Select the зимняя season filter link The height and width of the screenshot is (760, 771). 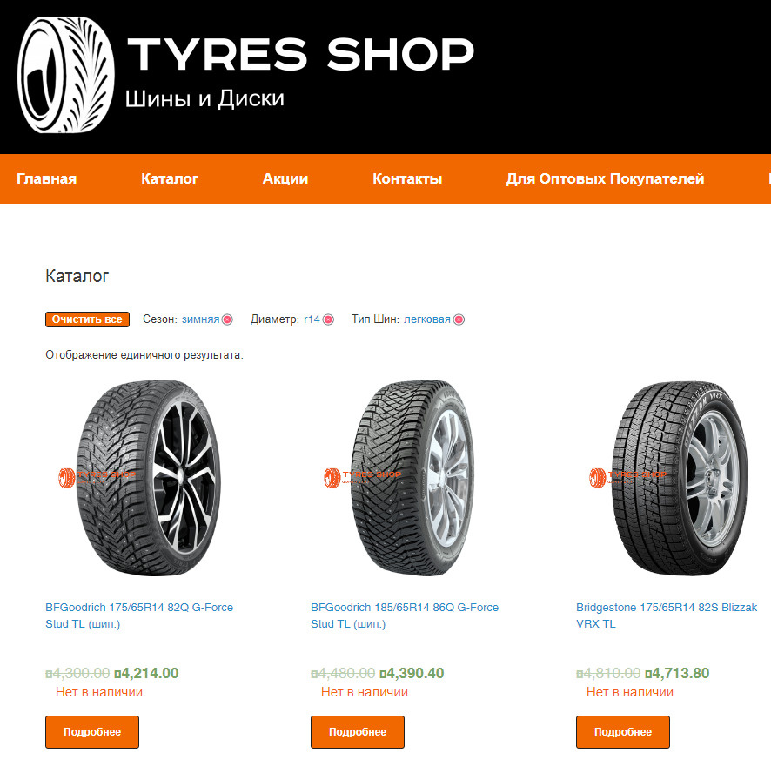[201, 319]
